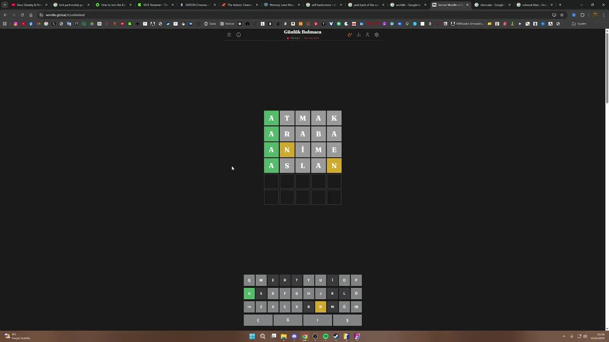The image size is (609, 342).
Task: Open the hamburger menu in the game header
Action: [229, 35]
